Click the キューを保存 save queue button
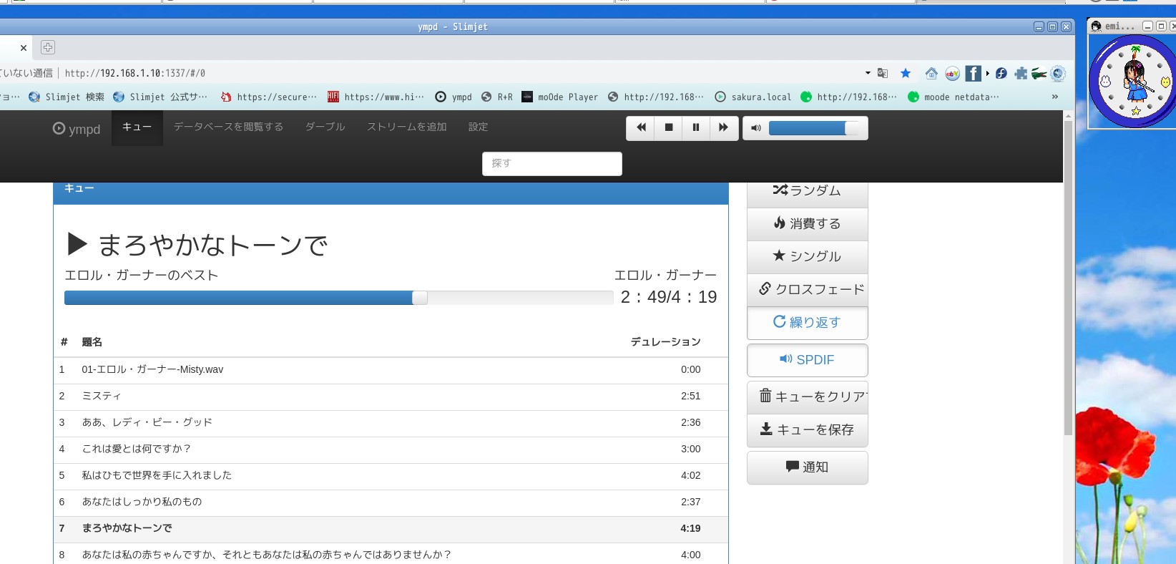This screenshot has width=1176, height=564. pyautogui.click(x=807, y=430)
